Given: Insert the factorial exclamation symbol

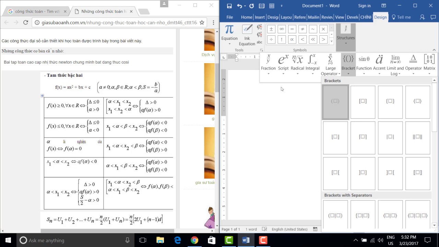Looking at the screenshot, I should (x=282, y=39).
